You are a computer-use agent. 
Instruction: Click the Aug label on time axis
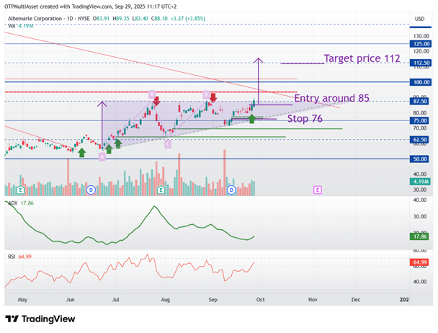[166, 300]
